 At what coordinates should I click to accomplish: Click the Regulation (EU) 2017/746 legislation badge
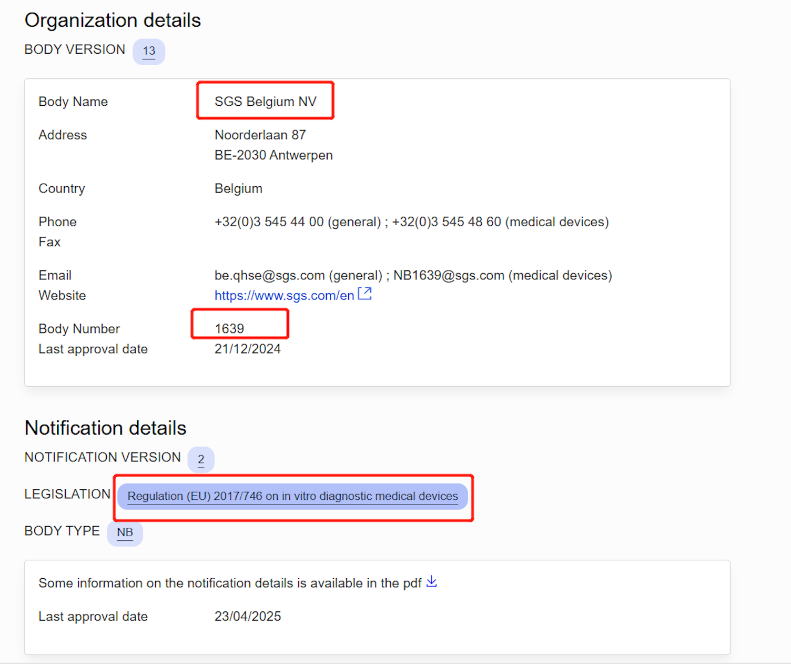(x=292, y=496)
